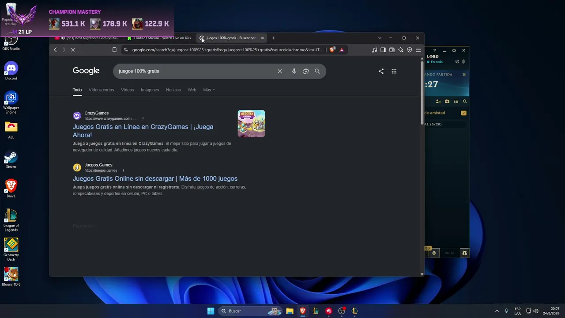The image size is (565, 318).
Task: Open the Steam desktop shortcut
Action: pos(11,159)
